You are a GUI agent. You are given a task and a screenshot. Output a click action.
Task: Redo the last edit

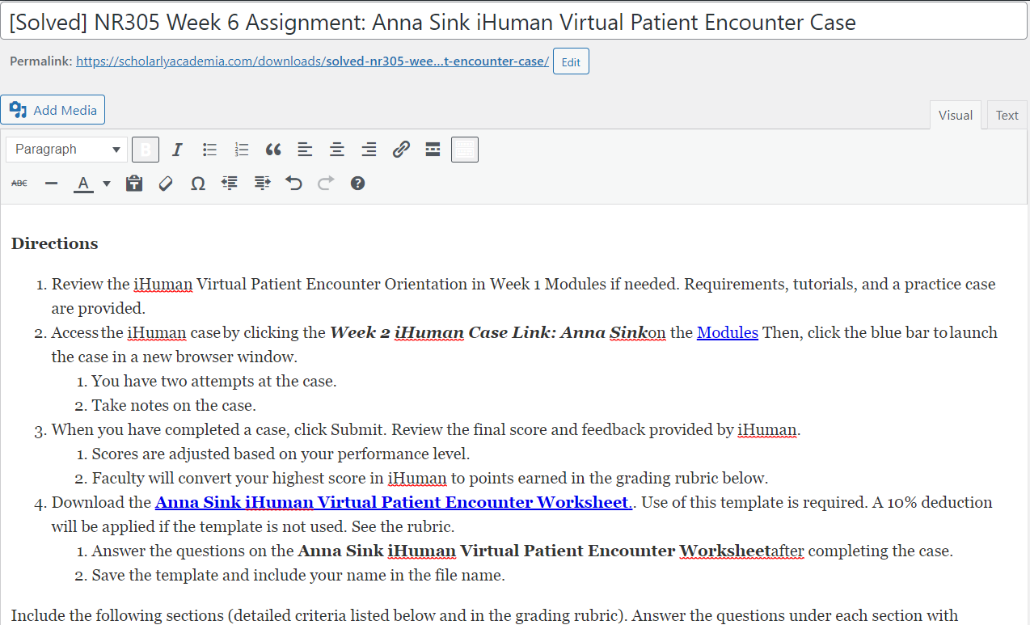[x=326, y=184]
